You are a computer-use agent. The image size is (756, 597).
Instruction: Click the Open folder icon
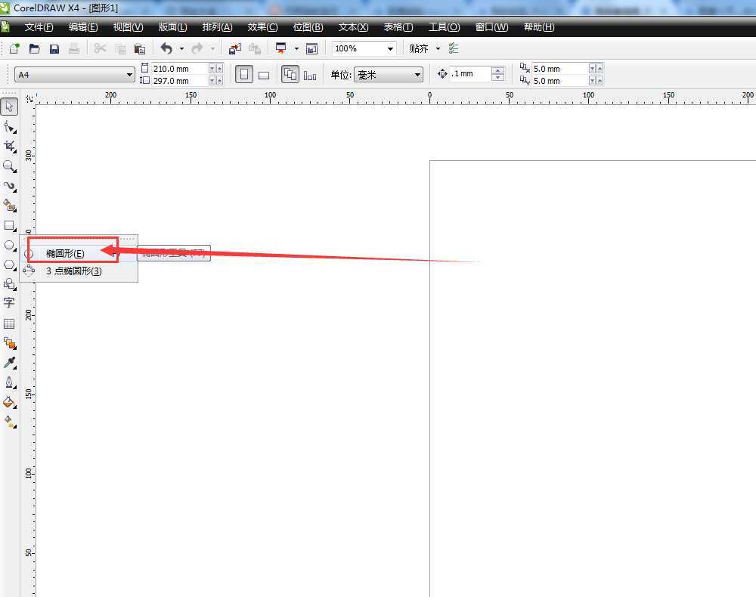[x=35, y=48]
